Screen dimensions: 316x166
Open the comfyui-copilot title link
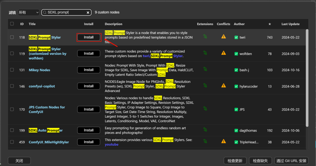point(42,86)
